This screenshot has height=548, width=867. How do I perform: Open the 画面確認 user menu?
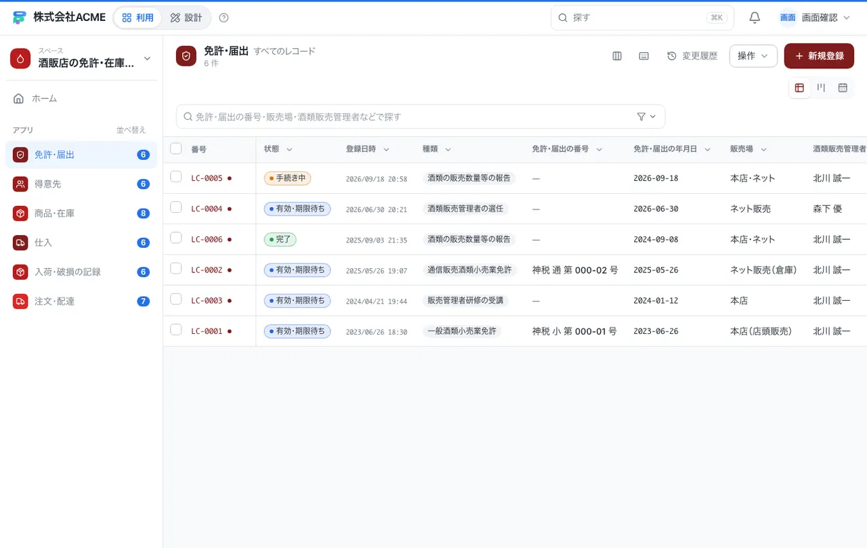814,18
